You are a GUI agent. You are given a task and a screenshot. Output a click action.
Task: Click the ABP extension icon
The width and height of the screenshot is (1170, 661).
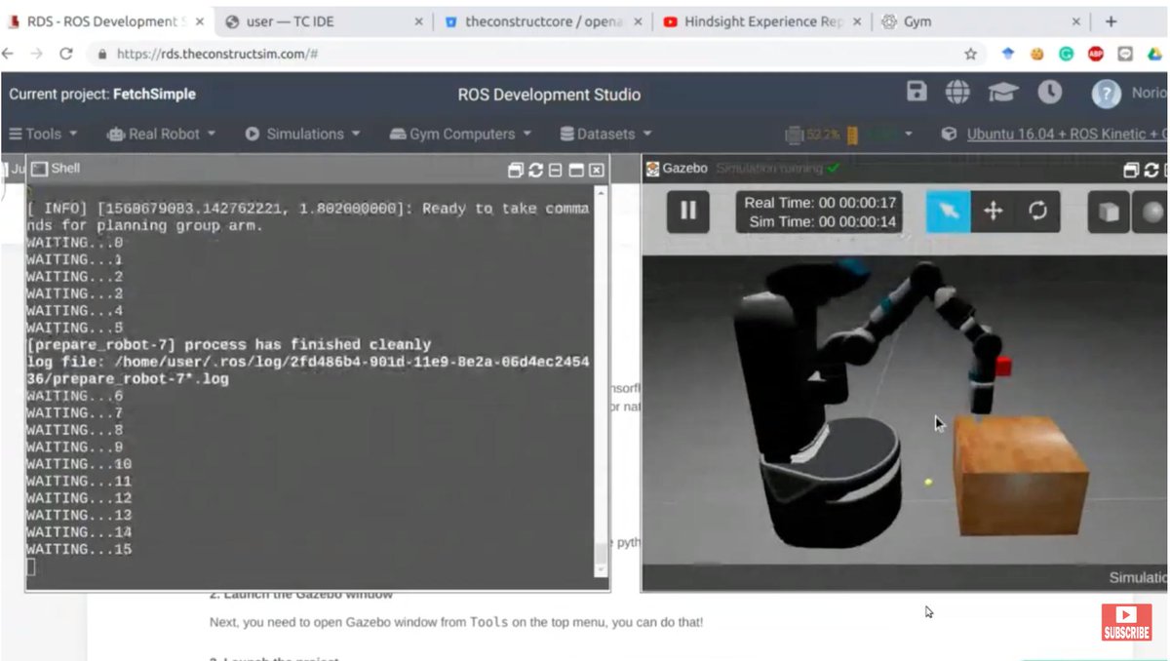pos(1095,54)
